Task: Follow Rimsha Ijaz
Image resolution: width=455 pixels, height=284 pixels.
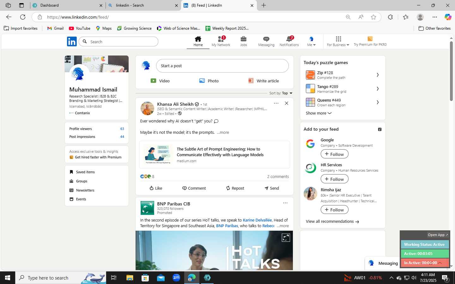Action: pos(334,210)
